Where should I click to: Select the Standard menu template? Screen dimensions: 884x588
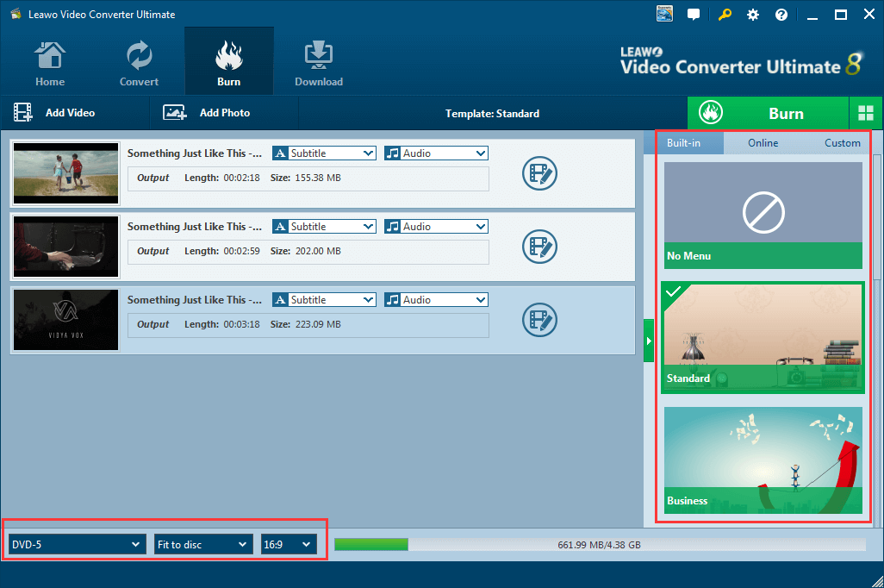[x=763, y=337]
